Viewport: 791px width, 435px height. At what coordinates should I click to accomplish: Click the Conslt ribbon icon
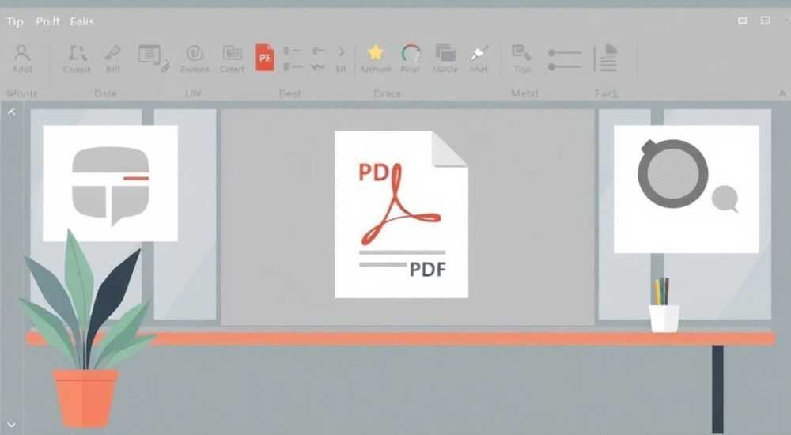click(77, 59)
